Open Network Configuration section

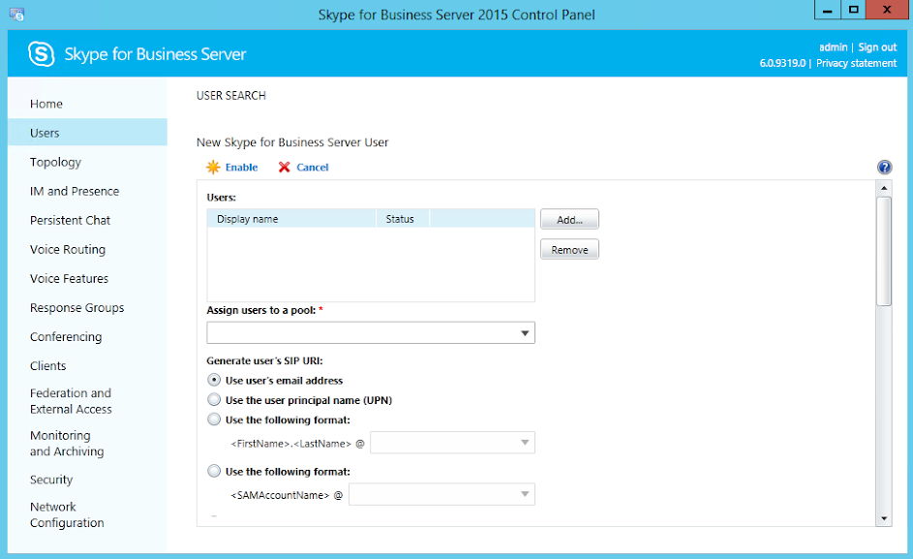67,514
